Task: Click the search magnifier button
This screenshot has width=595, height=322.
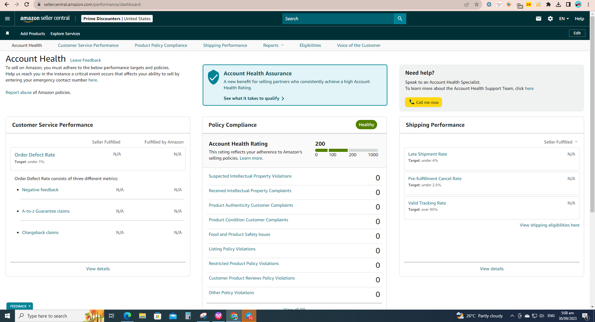Action: coord(400,19)
